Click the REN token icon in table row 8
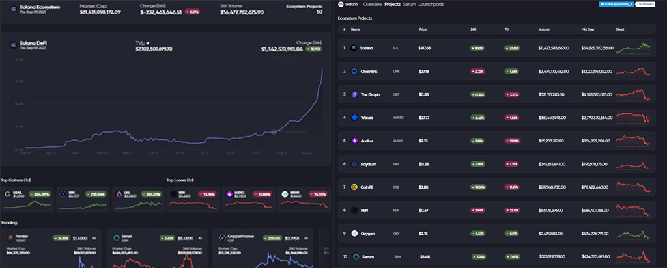 [x=354, y=210]
